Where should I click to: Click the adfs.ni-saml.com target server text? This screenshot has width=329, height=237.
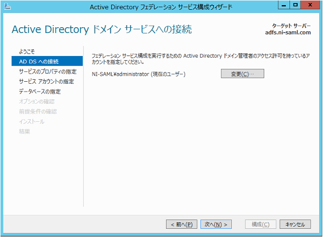click(x=288, y=32)
